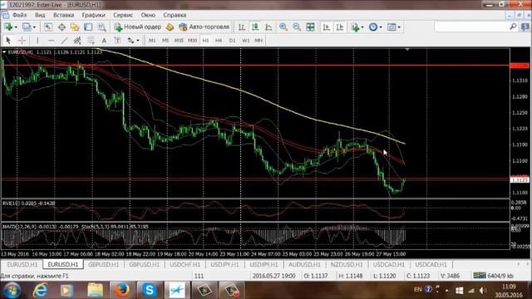
Task: Click the search magnifier icon
Action: [x=513, y=27]
